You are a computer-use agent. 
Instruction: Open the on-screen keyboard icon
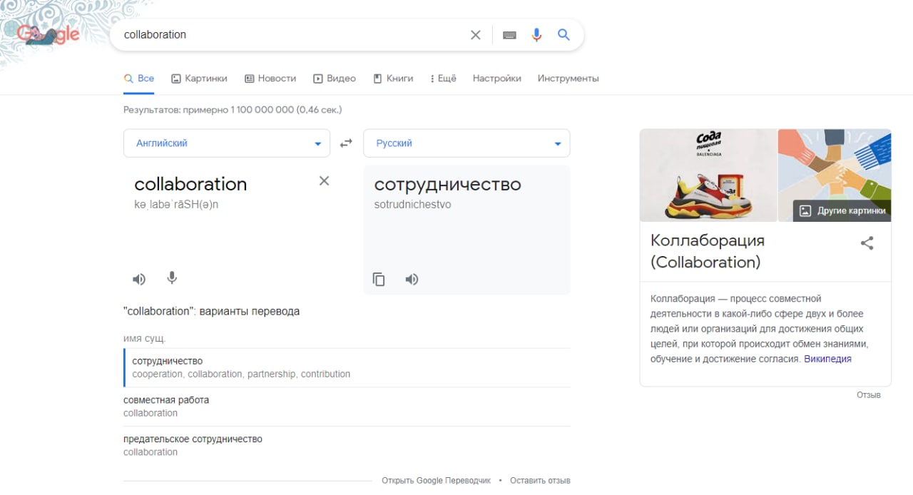click(509, 35)
